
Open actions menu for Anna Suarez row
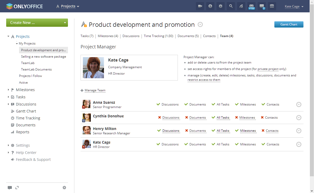(x=299, y=104)
